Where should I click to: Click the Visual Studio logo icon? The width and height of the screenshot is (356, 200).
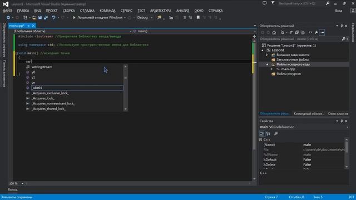(x=6, y=4)
